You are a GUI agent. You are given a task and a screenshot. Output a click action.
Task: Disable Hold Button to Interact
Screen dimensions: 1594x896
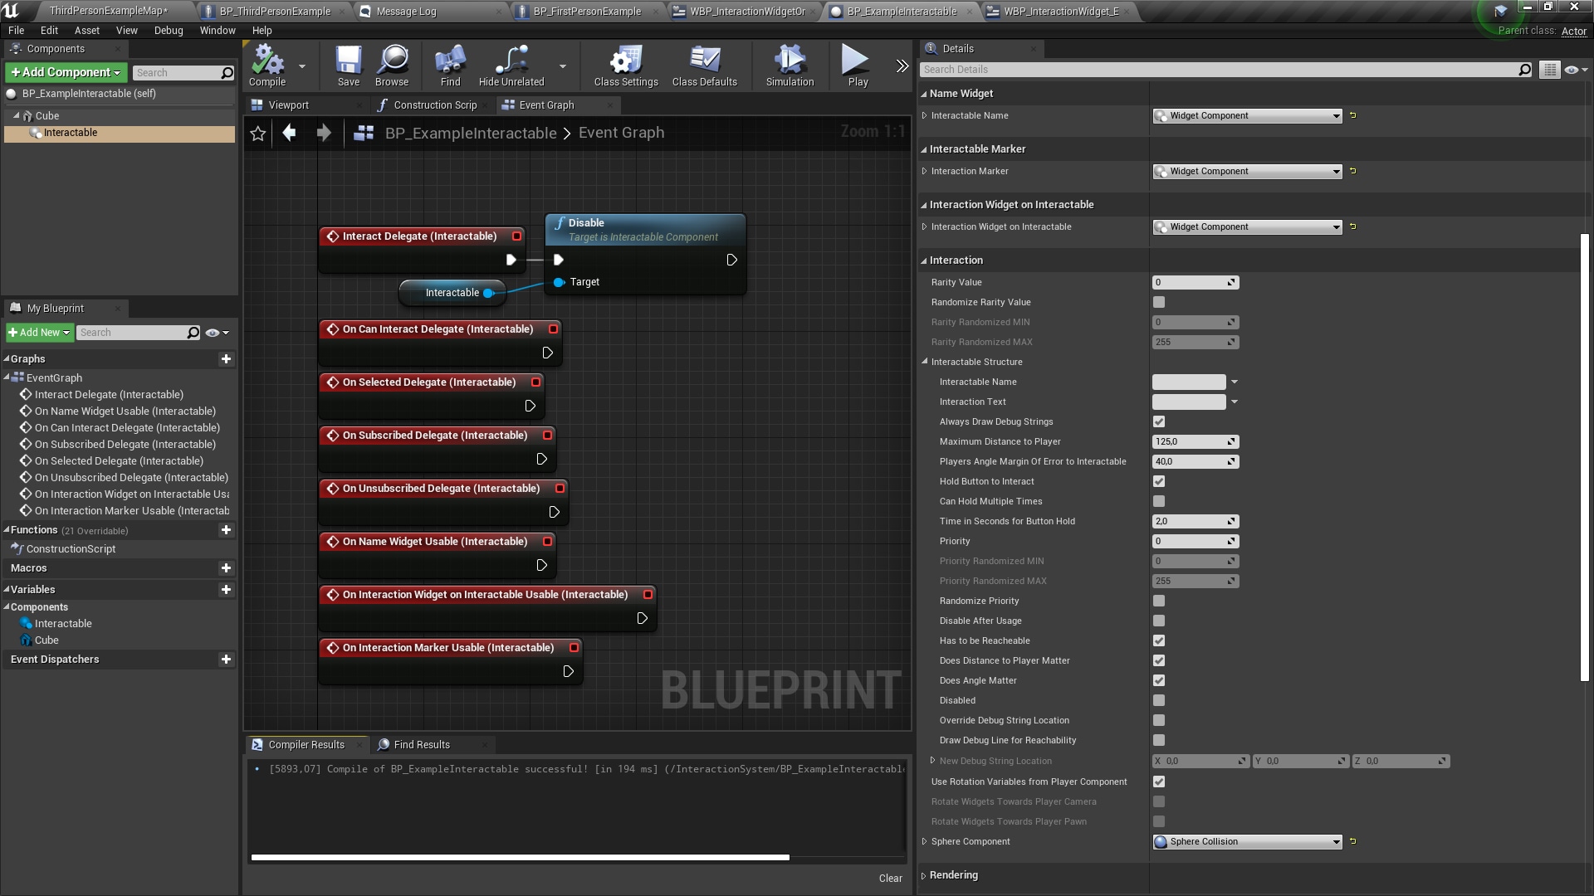click(x=1159, y=481)
